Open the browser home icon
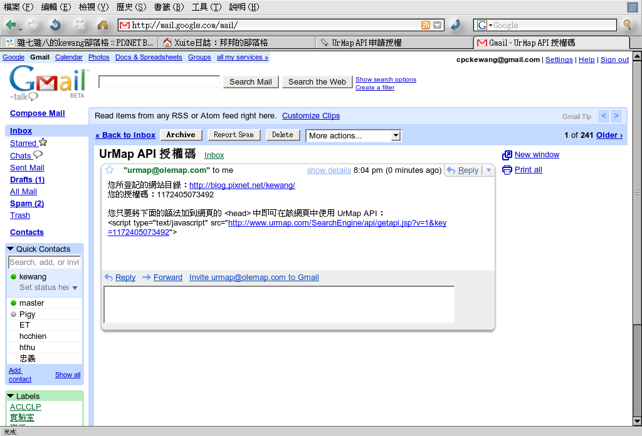This screenshot has width=642, height=436. pos(103,25)
